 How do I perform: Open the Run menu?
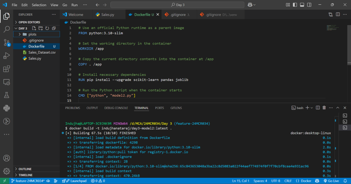pos(75,5)
